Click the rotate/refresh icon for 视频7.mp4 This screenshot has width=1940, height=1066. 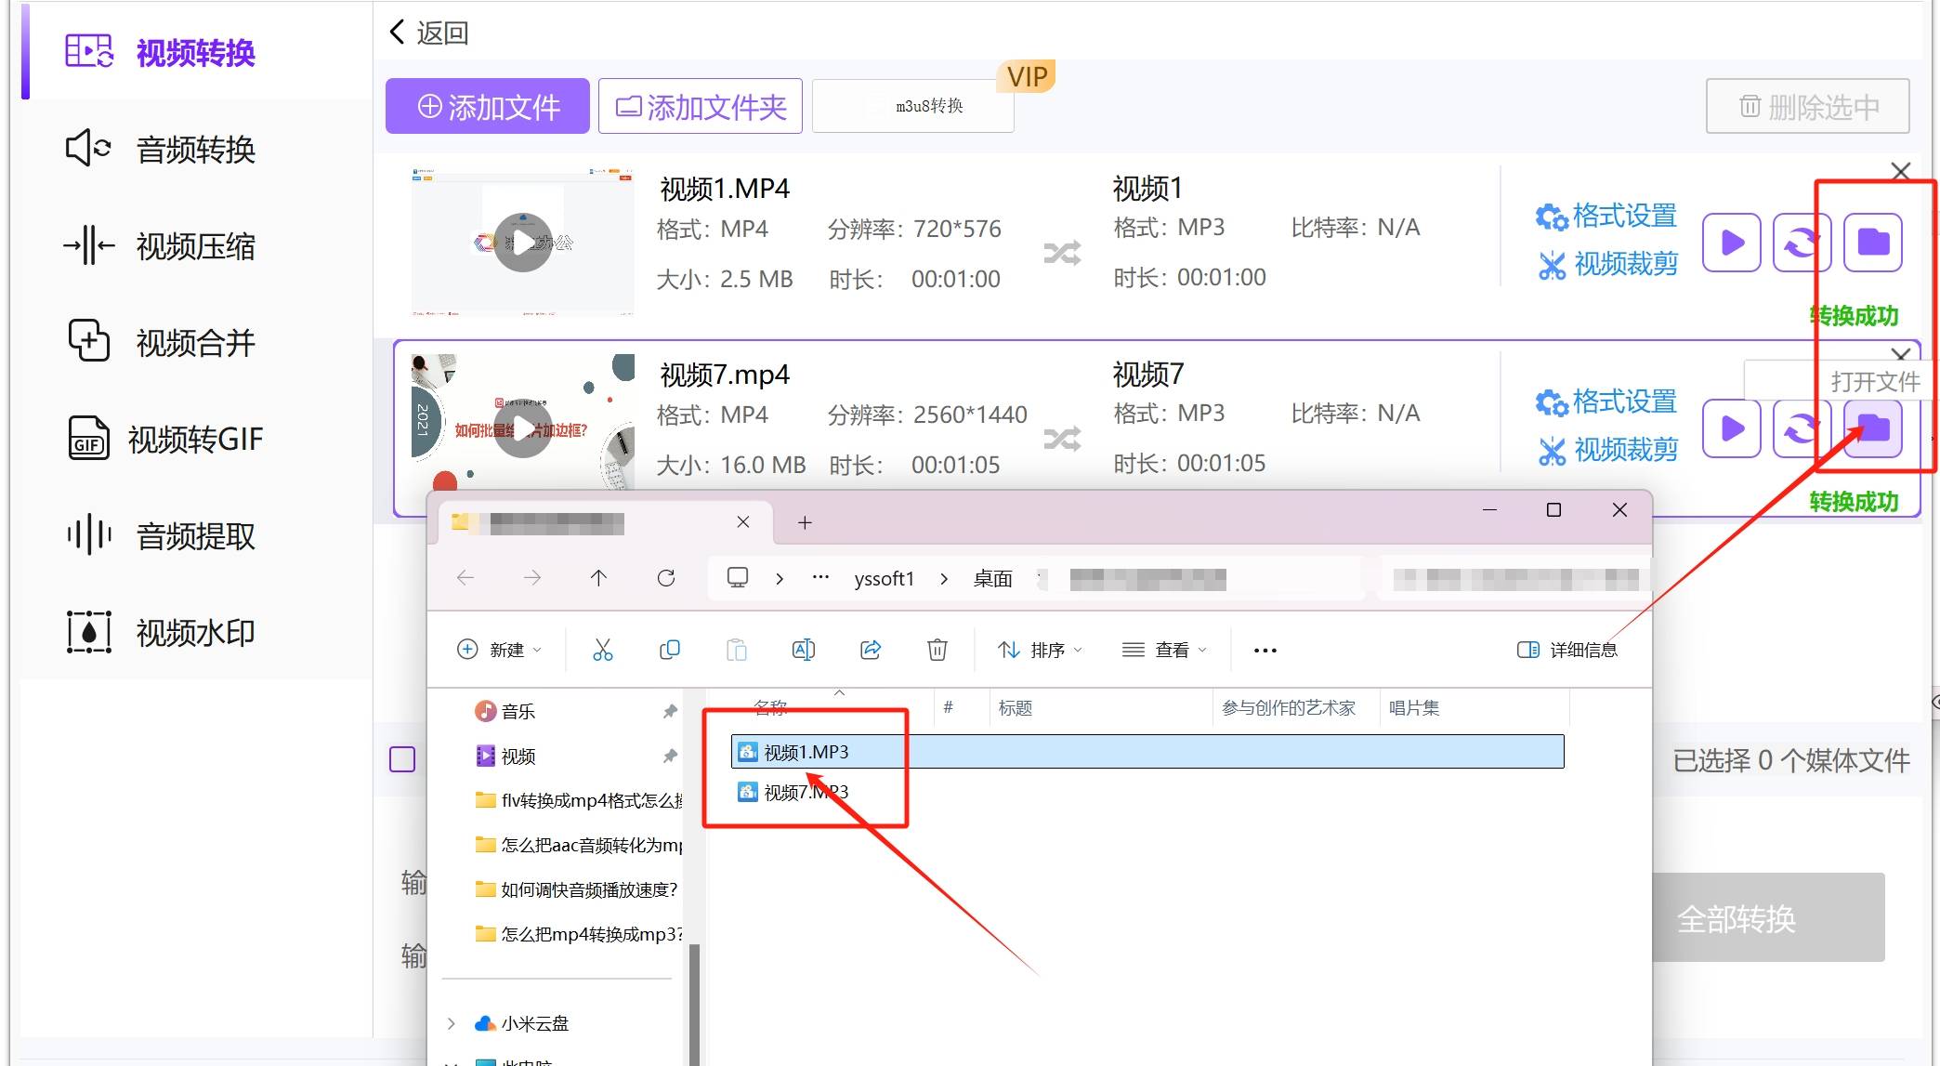1799,427
